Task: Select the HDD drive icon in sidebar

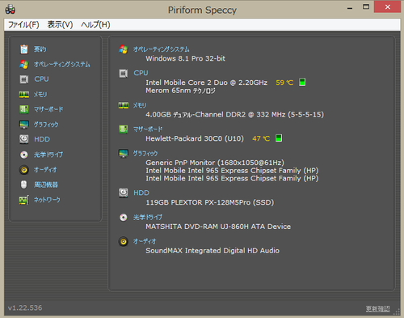Action: coord(24,139)
